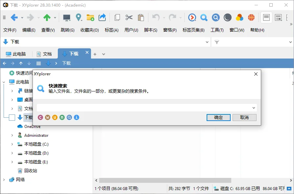Close the 下载 tab
The width and height of the screenshot is (294, 194).
pos(87,52)
